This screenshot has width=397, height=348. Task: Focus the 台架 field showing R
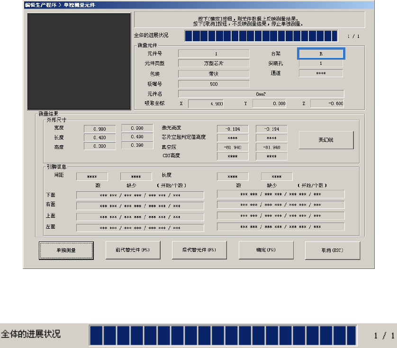point(321,54)
